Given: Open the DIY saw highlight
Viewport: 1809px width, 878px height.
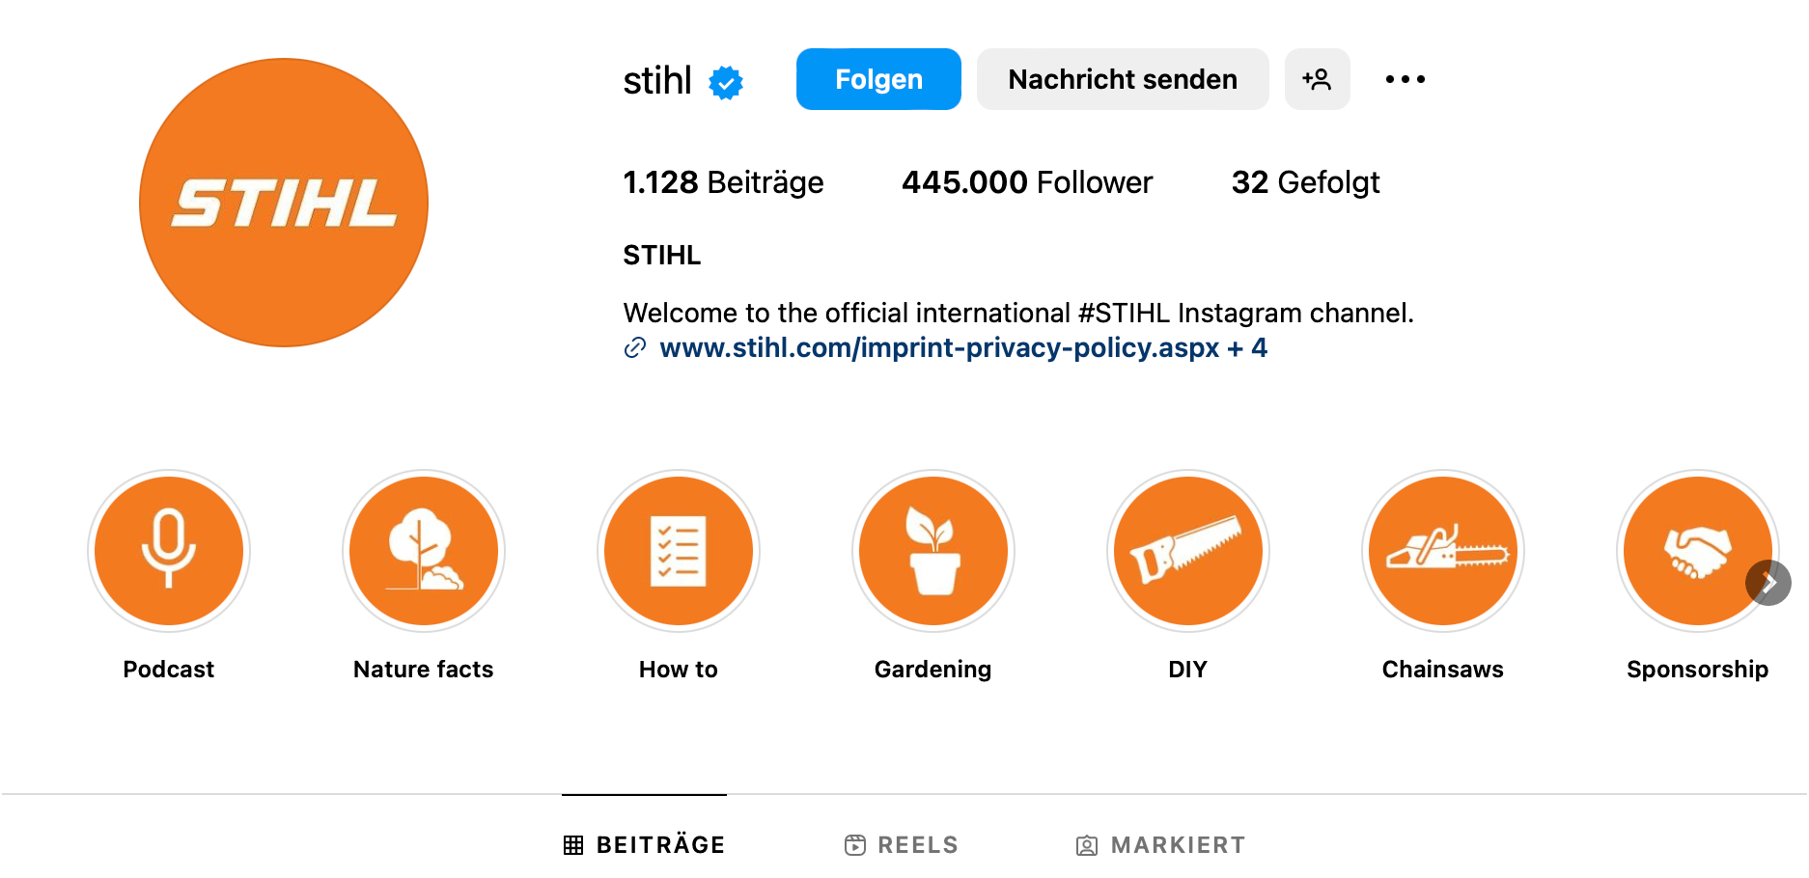Looking at the screenshot, I should (x=1188, y=551).
